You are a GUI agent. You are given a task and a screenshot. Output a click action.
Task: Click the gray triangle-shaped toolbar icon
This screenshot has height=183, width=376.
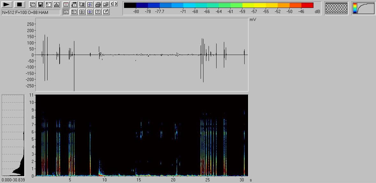point(56,4)
